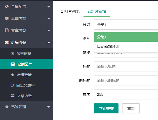This screenshot has height=120, width=158.
Task: Click the sliders icon beside 基础内容
Action: [7, 18]
